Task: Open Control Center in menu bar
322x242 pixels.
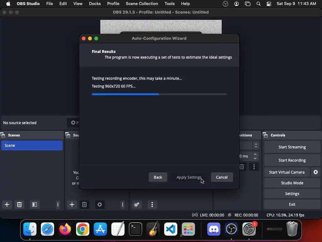Action: point(269,4)
